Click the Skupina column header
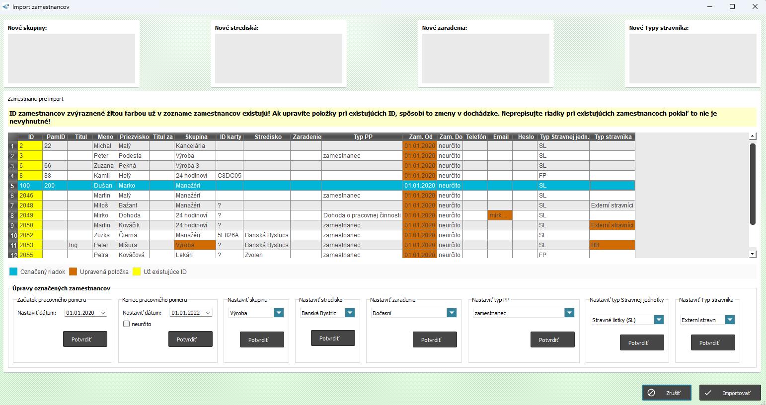The image size is (766, 405). click(196, 136)
